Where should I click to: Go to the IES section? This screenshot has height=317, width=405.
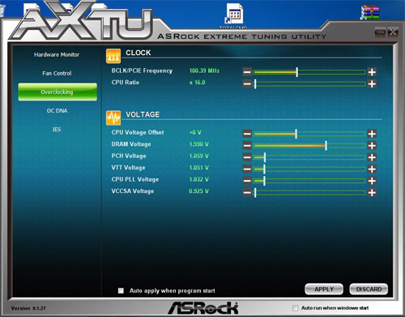pos(57,130)
